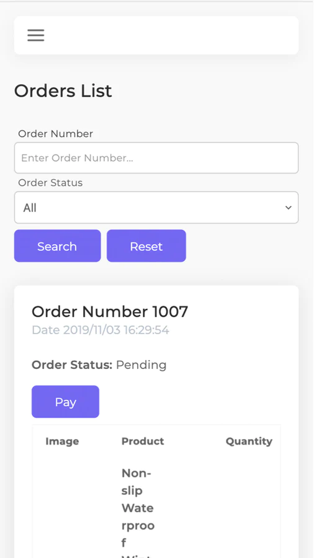Click the Order Number label above input

pos(55,134)
